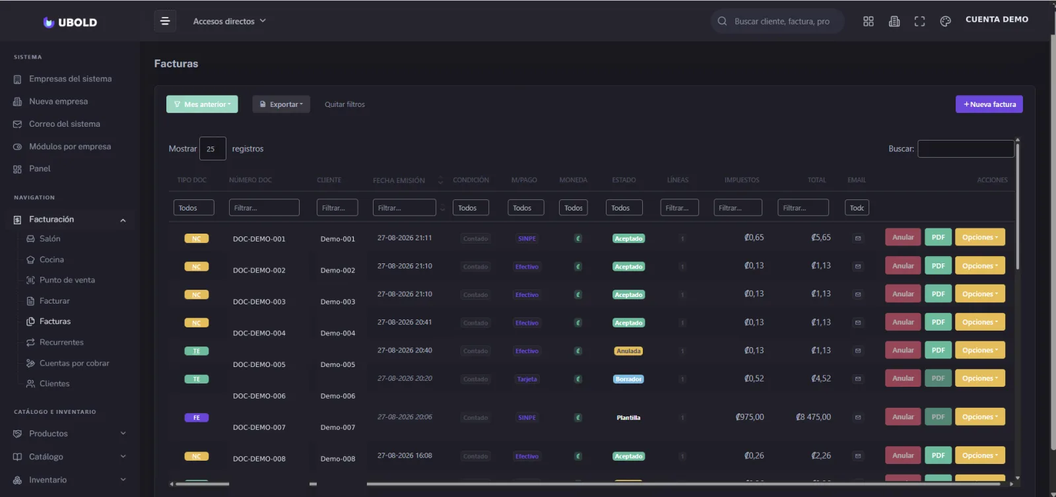1056x497 pixels.
Task: Toggle the hamburger sidebar menu button
Action: 165,21
